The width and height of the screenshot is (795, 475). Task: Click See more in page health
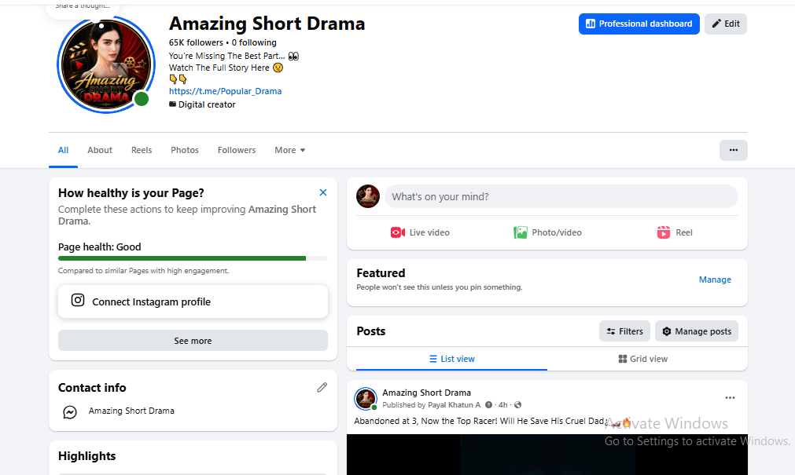tap(193, 341)
